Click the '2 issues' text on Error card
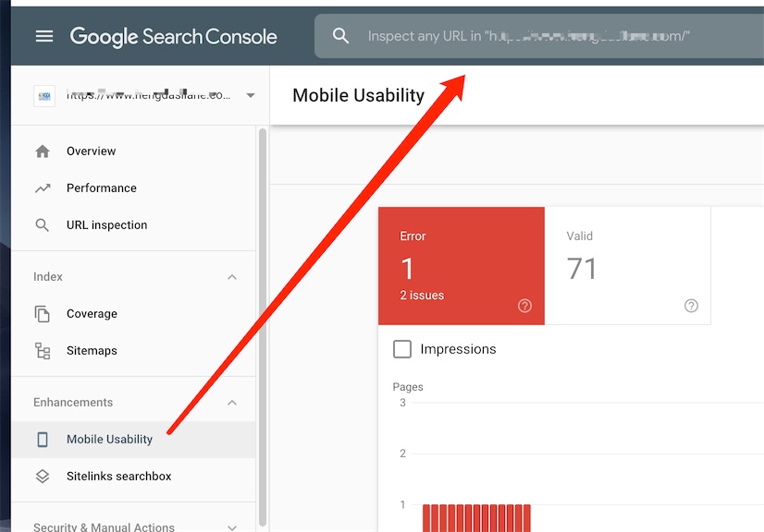 coord(422,296)
